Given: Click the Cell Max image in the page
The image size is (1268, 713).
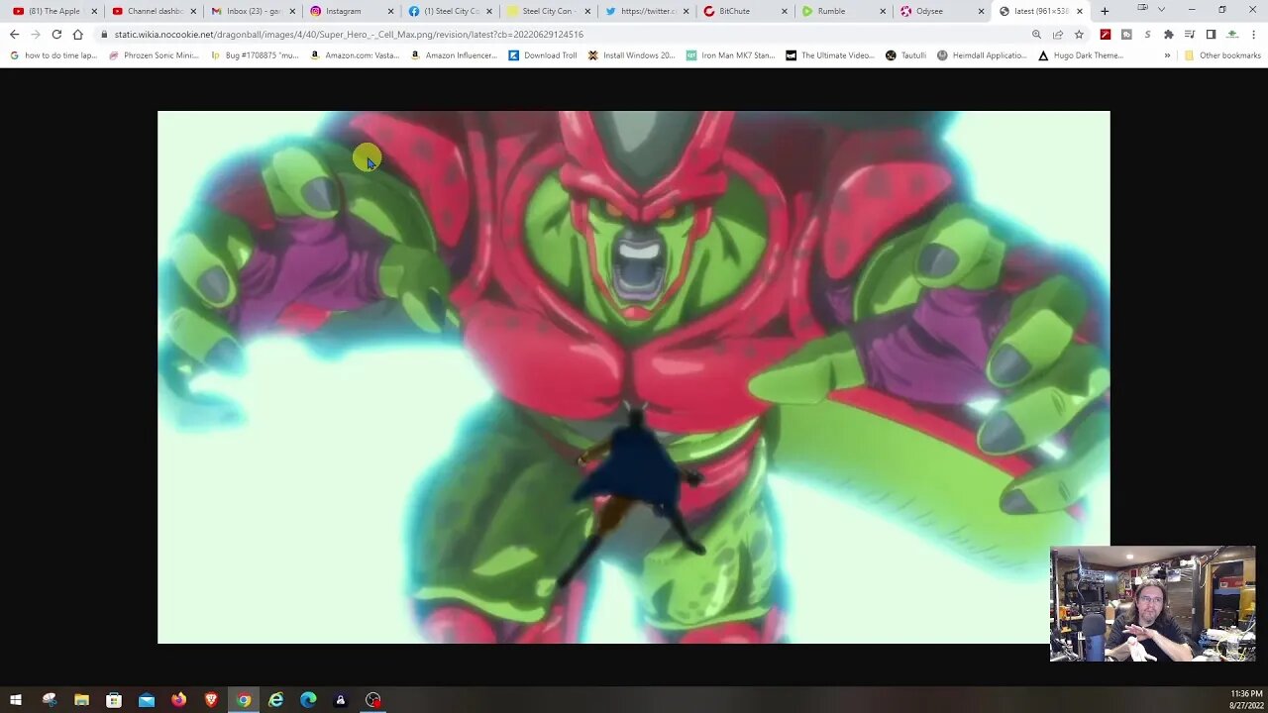Looking at the screenshot, I should tap(634, 377).
